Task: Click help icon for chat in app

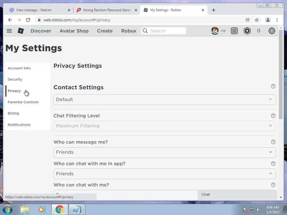Action: coord(273,163)
